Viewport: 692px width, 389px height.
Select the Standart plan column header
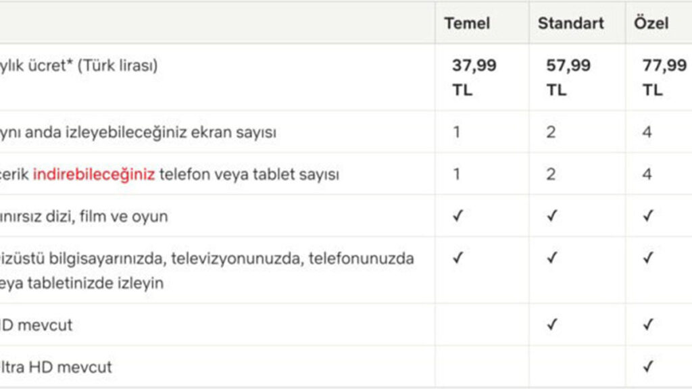(570, 24)
